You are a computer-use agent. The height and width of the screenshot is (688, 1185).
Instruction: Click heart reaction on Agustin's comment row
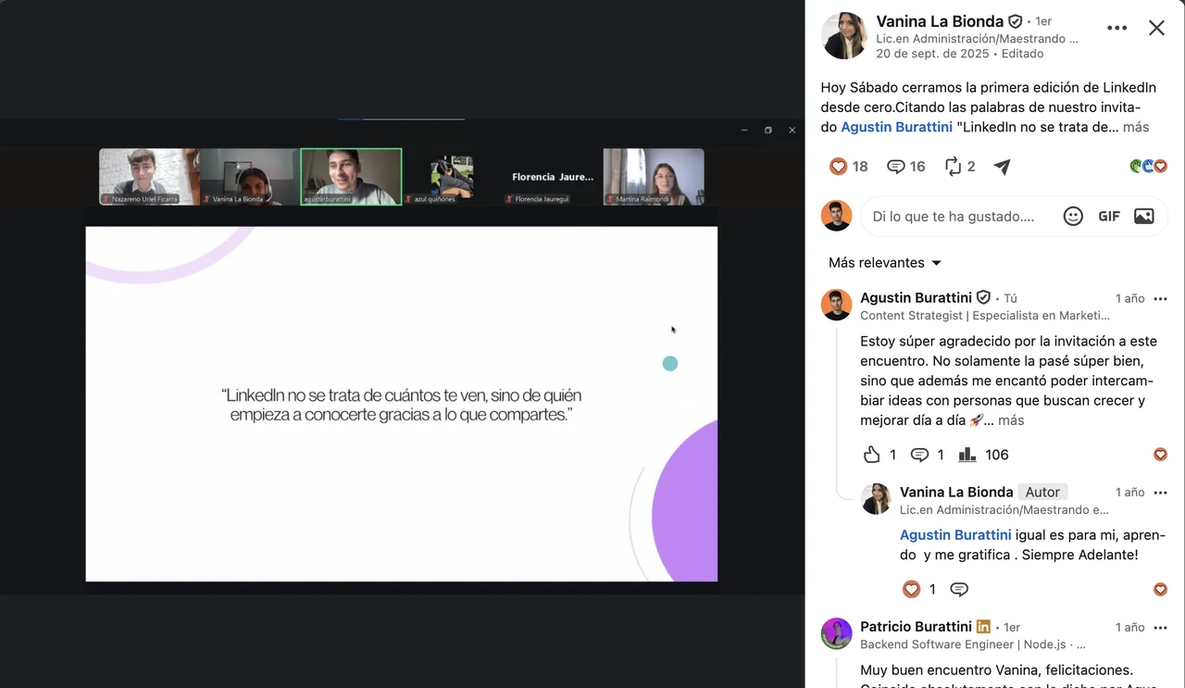[x=1160, y=455]
